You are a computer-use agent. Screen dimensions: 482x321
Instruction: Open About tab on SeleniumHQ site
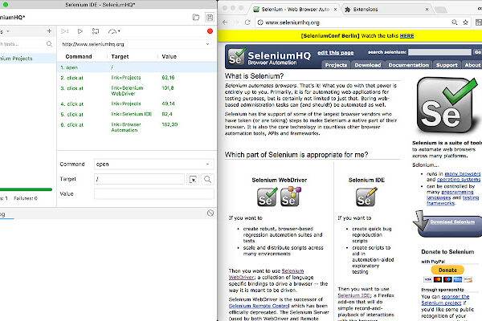coord(472,65)
